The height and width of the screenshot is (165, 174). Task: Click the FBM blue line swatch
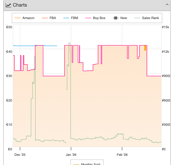point(66,18)
